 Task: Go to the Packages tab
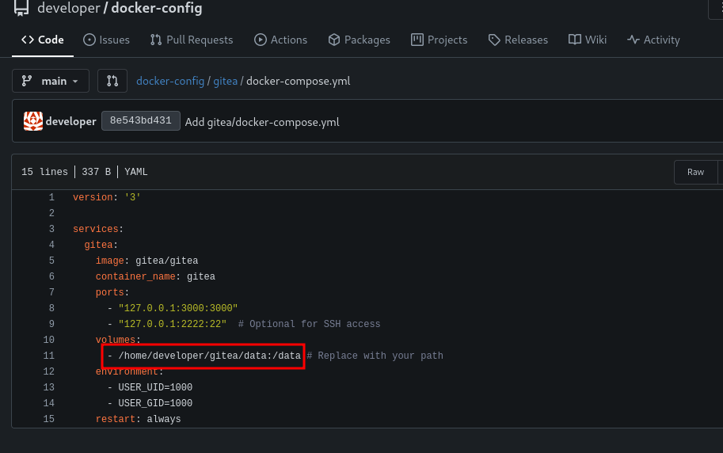359,40
